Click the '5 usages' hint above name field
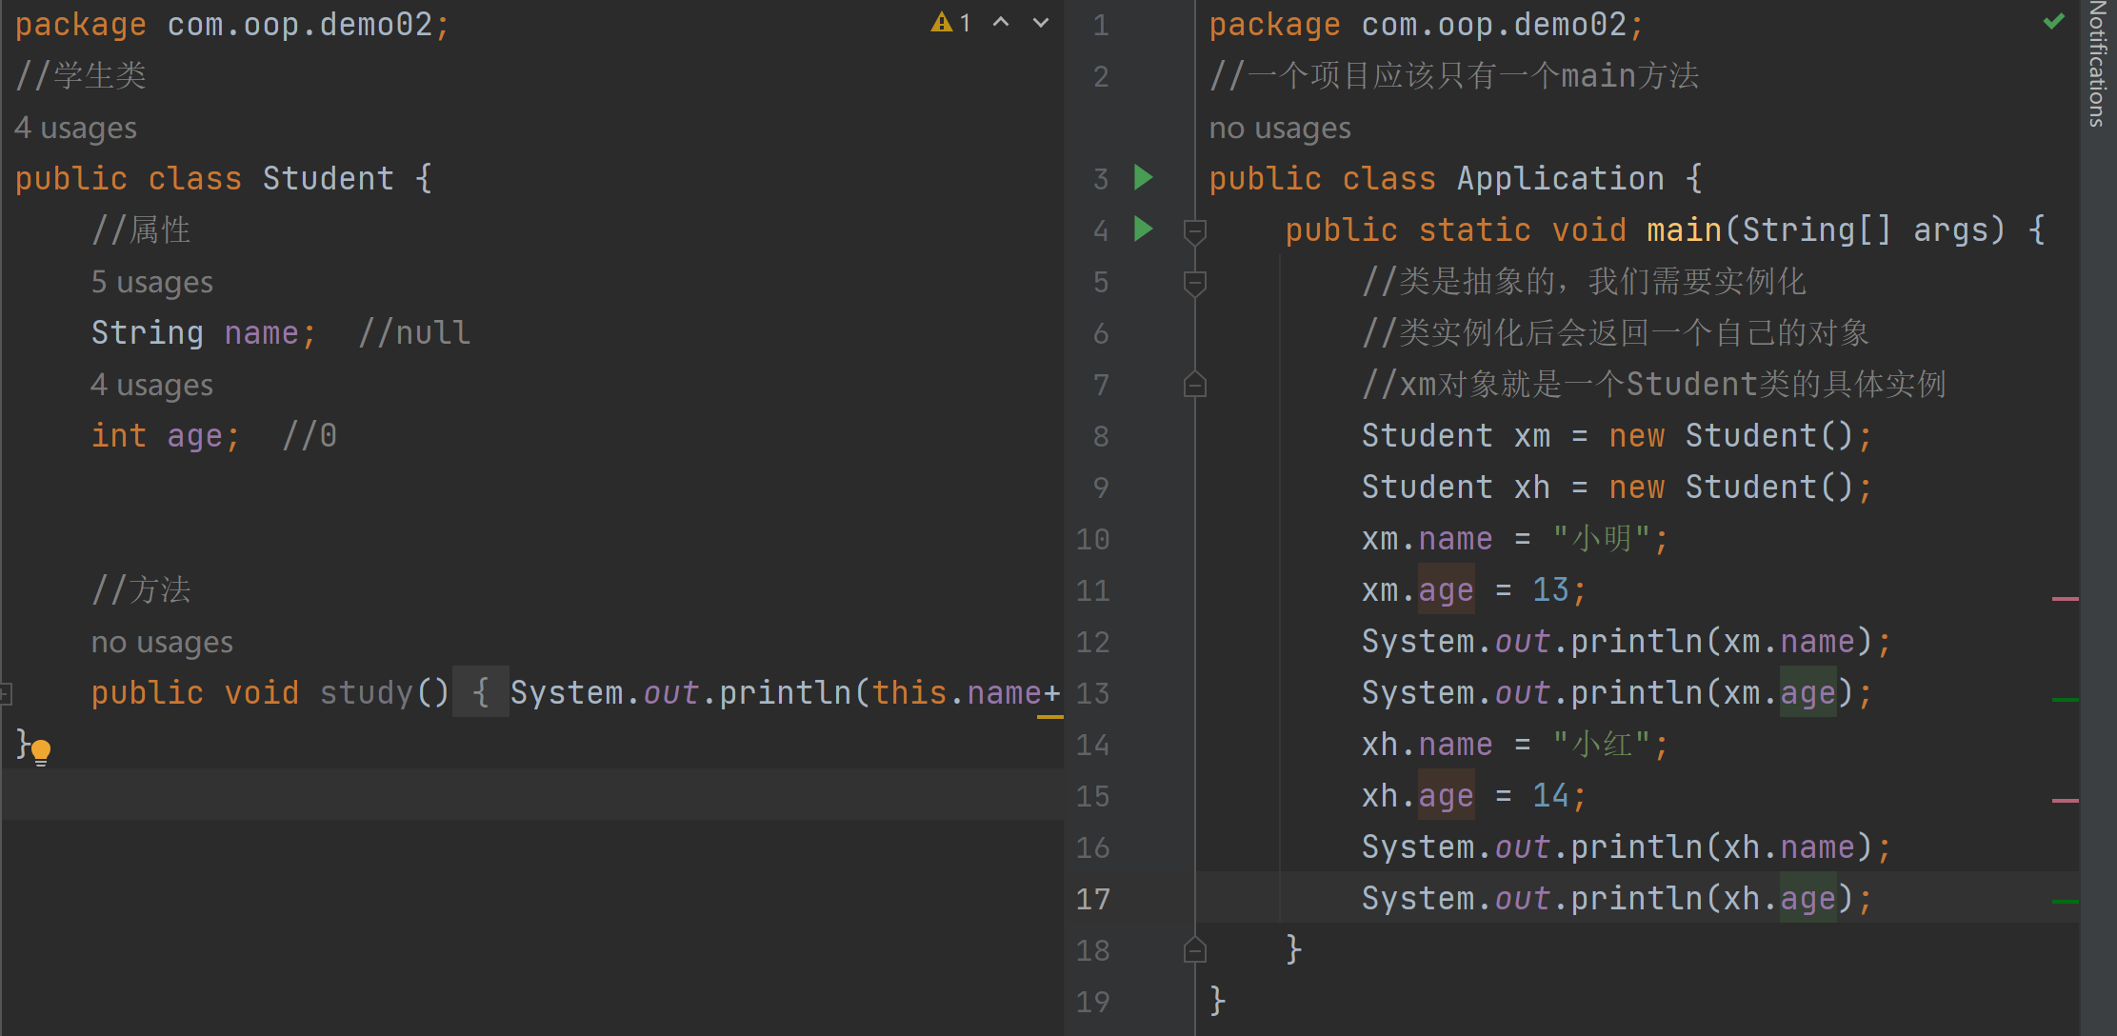 (x=152, y=282)
